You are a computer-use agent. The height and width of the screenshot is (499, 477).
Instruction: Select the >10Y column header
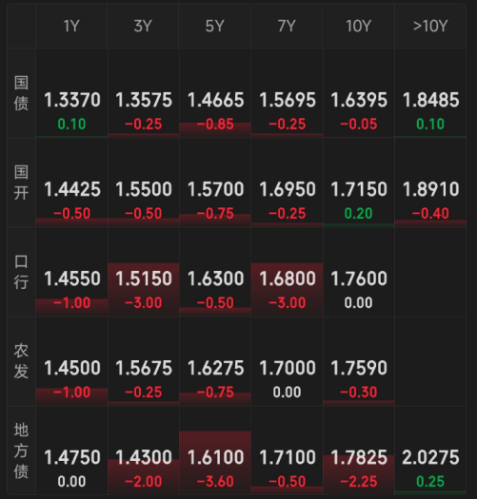[x=430, y=26]
